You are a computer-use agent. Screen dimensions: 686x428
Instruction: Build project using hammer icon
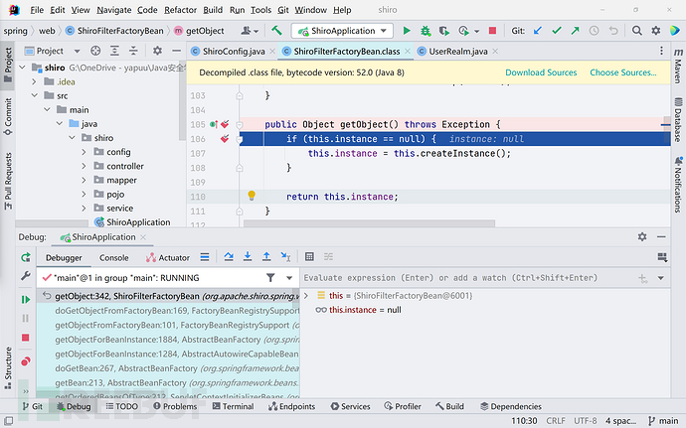pos(276,30)
